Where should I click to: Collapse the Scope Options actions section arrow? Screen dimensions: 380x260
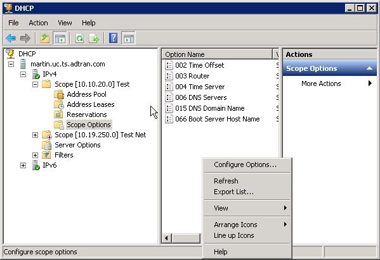pos(370,68)
